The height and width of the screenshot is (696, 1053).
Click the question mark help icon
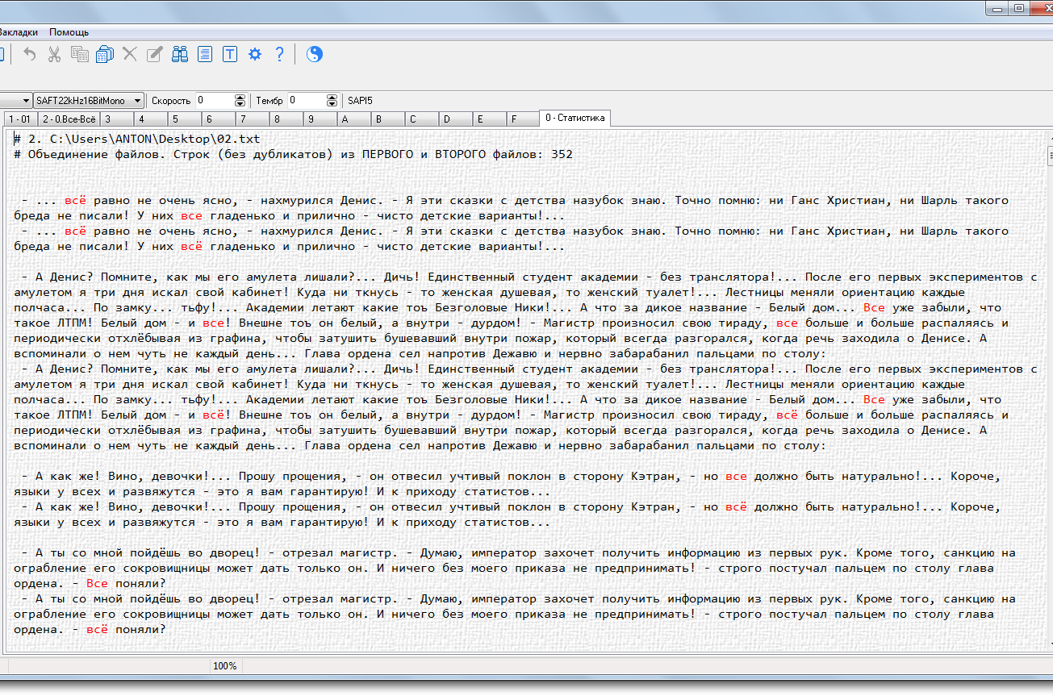(x=279, y=54)
